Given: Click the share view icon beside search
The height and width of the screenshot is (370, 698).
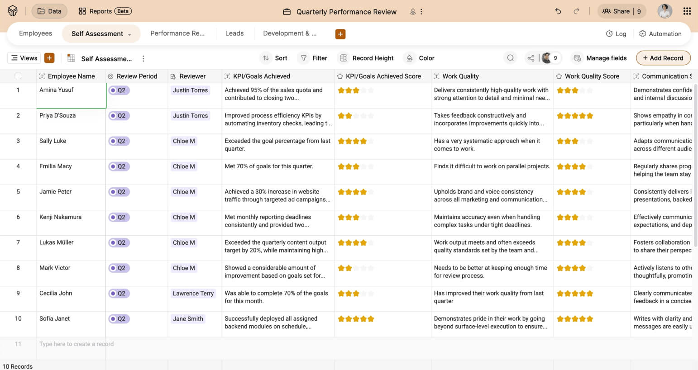Looking at the screenshot, I should tap(531, 58).
